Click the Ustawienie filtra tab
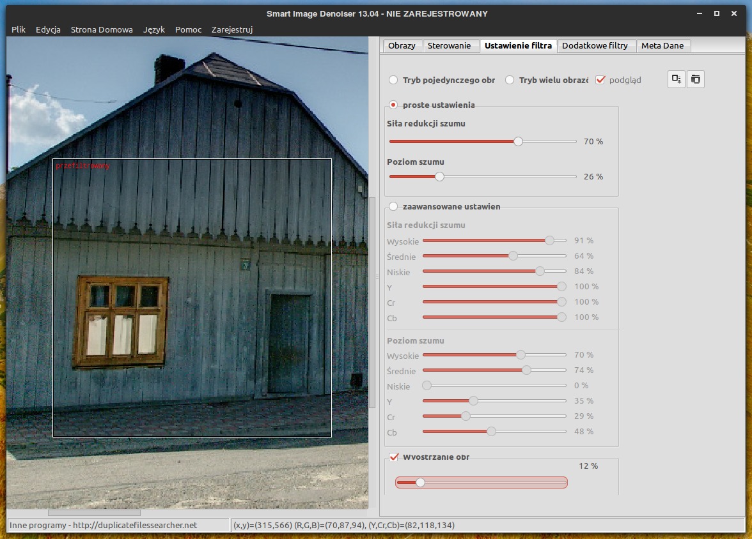 518,45
